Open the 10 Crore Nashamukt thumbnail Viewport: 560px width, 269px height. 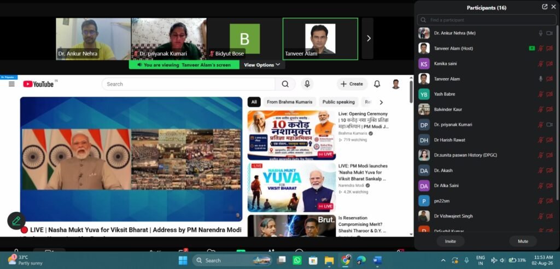(292, 135)
